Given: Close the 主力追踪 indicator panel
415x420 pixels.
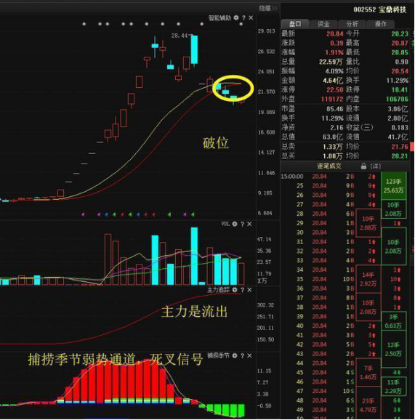Looking at the screenshot, I should (x=249, y=290).
